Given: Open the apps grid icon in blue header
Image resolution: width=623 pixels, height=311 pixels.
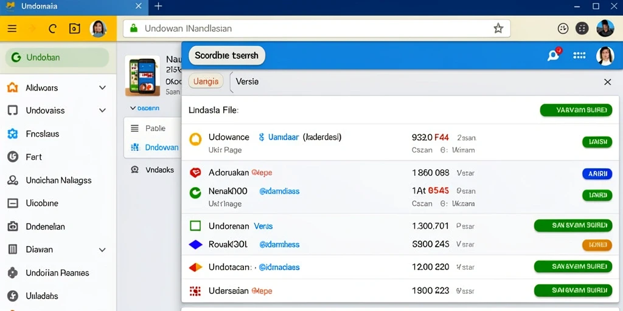Looking at the screenshot, I should click(x=579, y=55).
